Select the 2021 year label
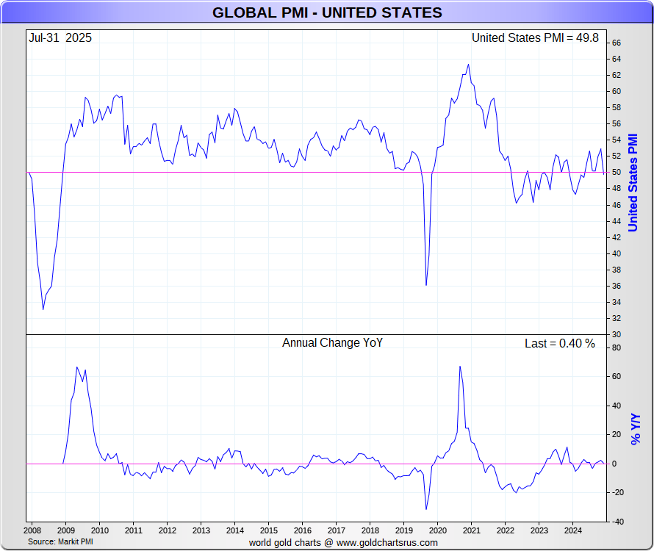654x551 pixels. 471,530
